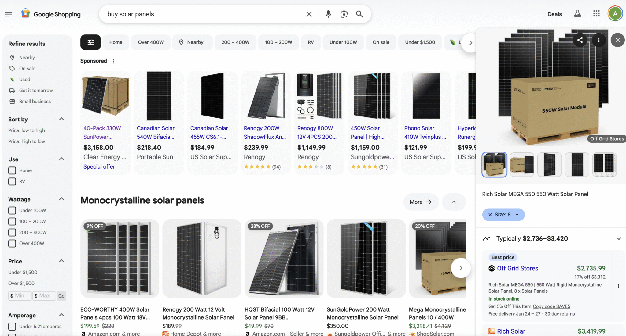This screenshot has width=626, height=336.
Task: Open the hamburger main menu
Action: pyautogui.click(x=8, y=14)
